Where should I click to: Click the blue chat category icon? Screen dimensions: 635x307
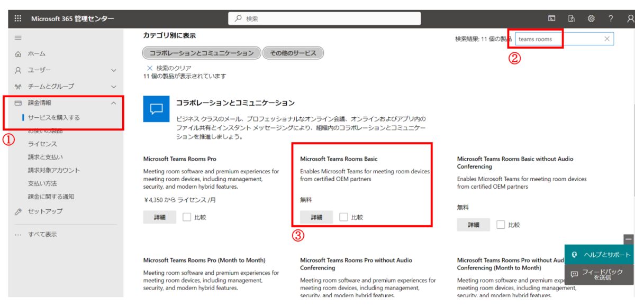(157, 109)
